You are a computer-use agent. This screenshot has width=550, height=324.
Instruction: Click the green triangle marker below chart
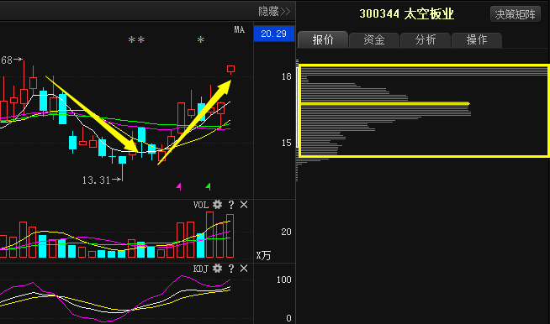tap(209, 186)
